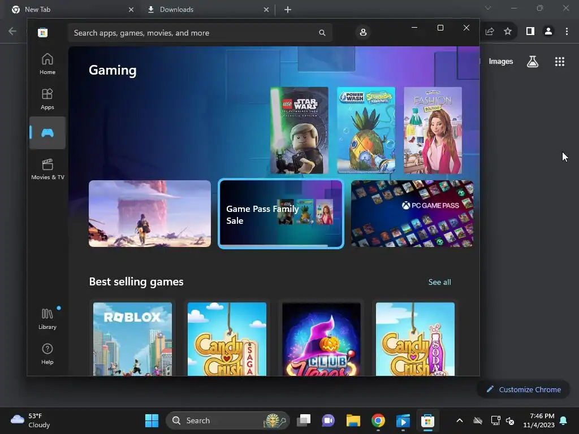Screen dimensions: 579x434
Task: Open Windows Start menu
Action: click(152, 420)
